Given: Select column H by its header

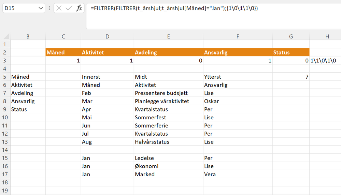Looking at the screenshot, I should point(327,36).
